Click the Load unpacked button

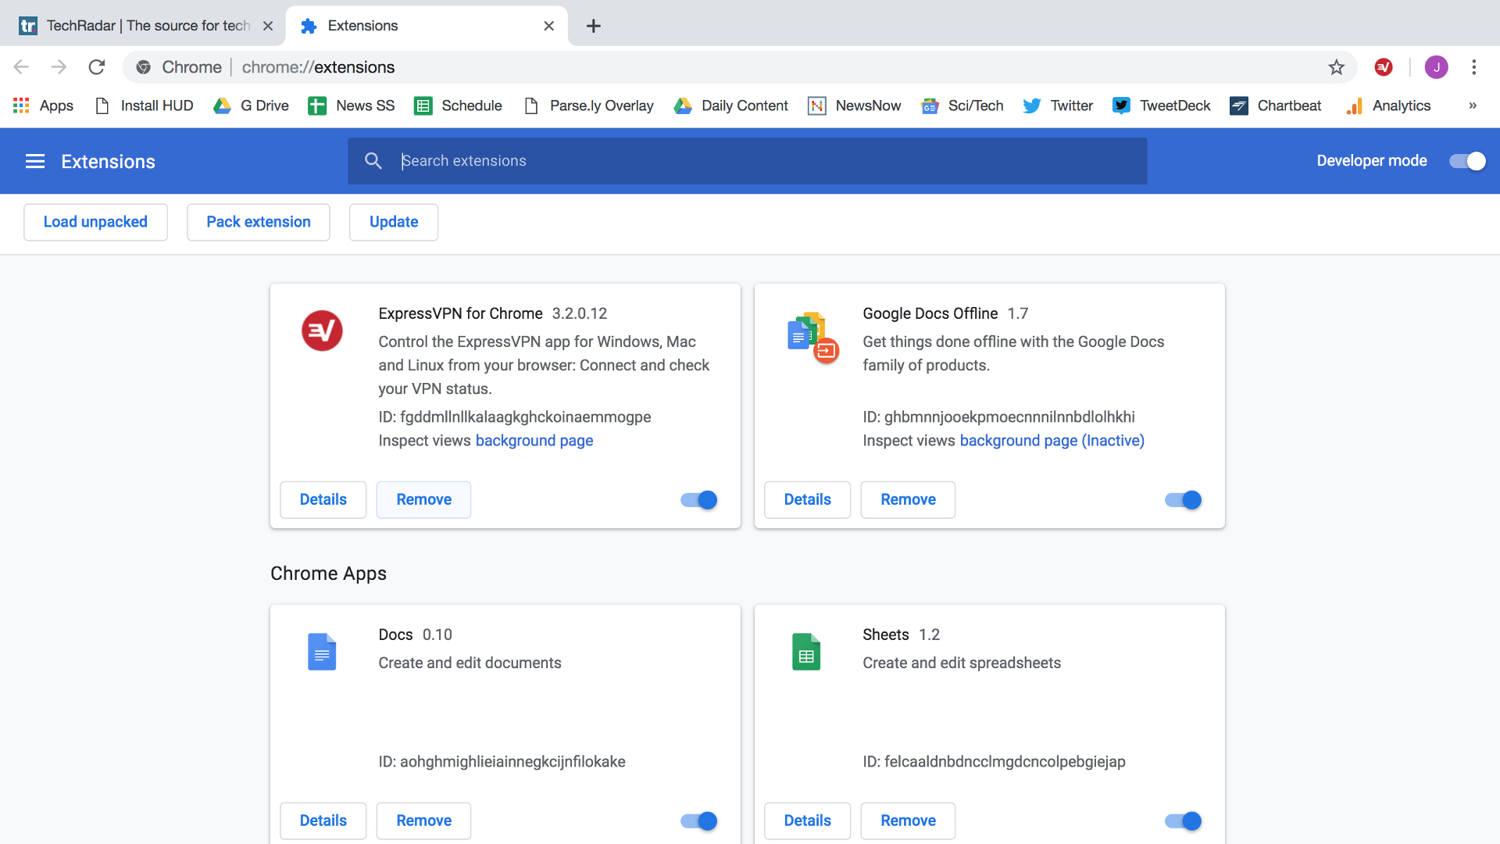tap(95, 222)
